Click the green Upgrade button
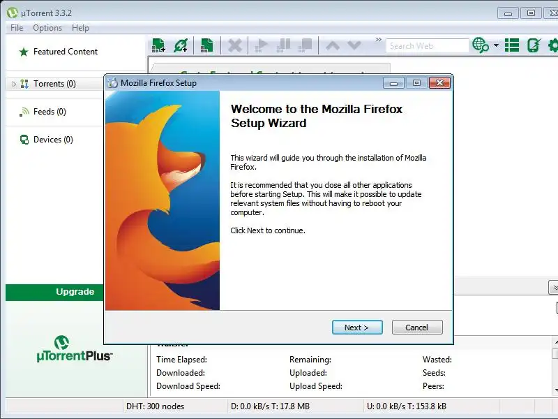558x419 pixels. click(x=54, y=292)
